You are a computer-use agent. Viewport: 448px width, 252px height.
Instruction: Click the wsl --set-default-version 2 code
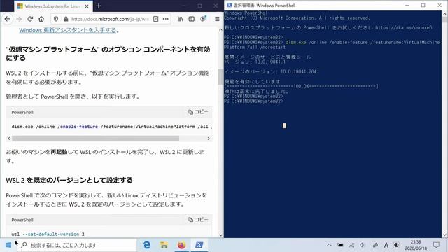[48, 234]
